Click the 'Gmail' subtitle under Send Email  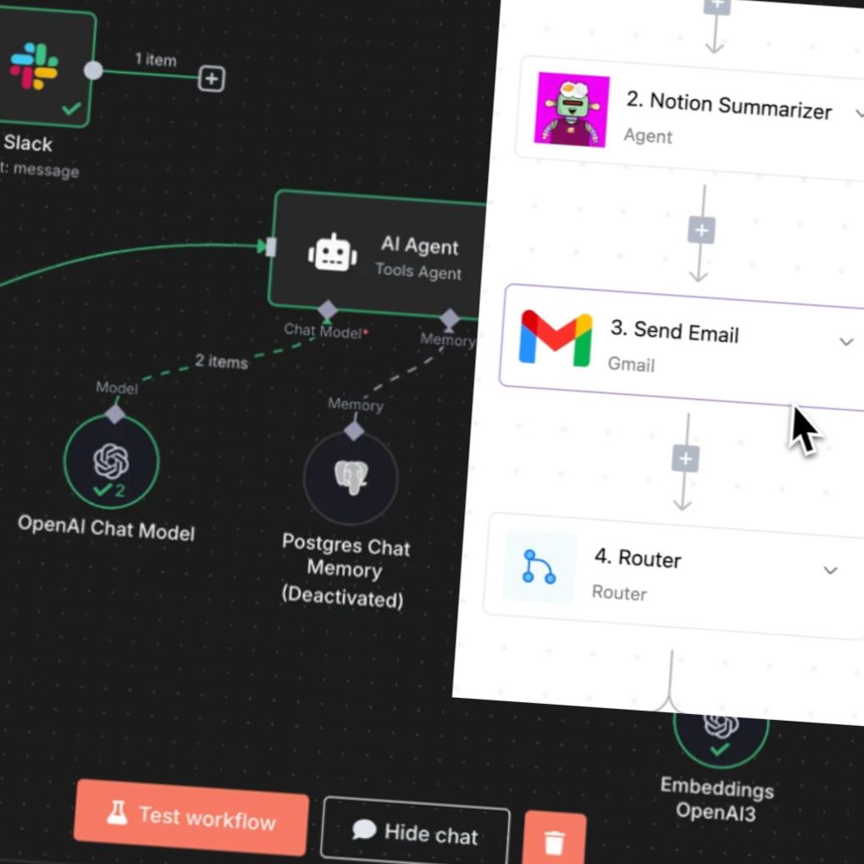[631, 363]
